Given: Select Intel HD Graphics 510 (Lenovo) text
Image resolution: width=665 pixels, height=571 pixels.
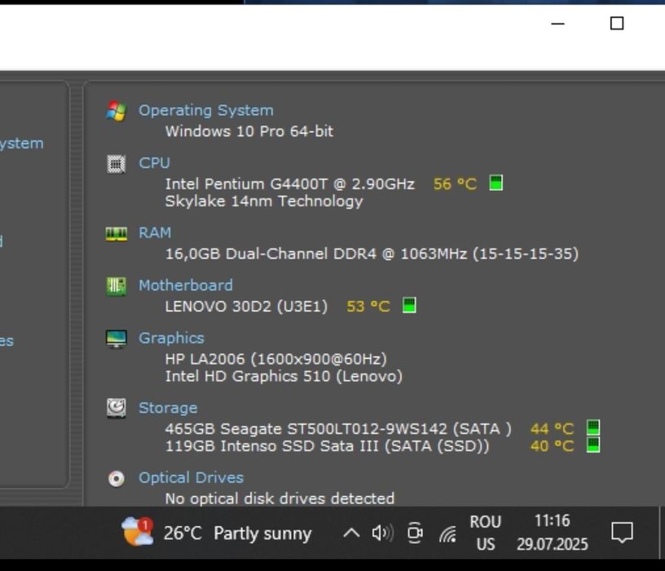Looking at the screenshot, I should pos(284,376).
